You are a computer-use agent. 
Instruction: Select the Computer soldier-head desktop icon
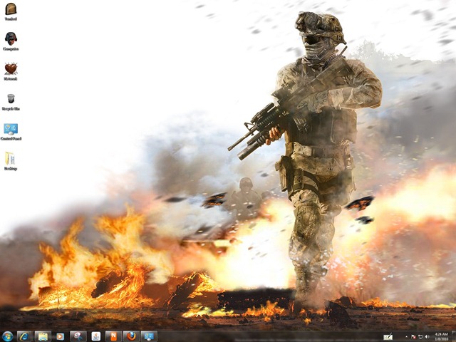pyautogui.click(x=11, y=41)
